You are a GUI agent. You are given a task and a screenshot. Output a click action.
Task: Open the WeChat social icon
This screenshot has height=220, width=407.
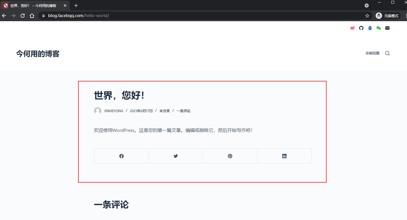(379, 28)
